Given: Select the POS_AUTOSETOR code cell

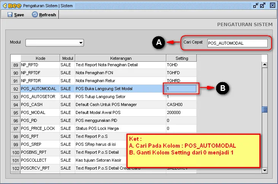Looking at the screenshot, I should 40,97.
